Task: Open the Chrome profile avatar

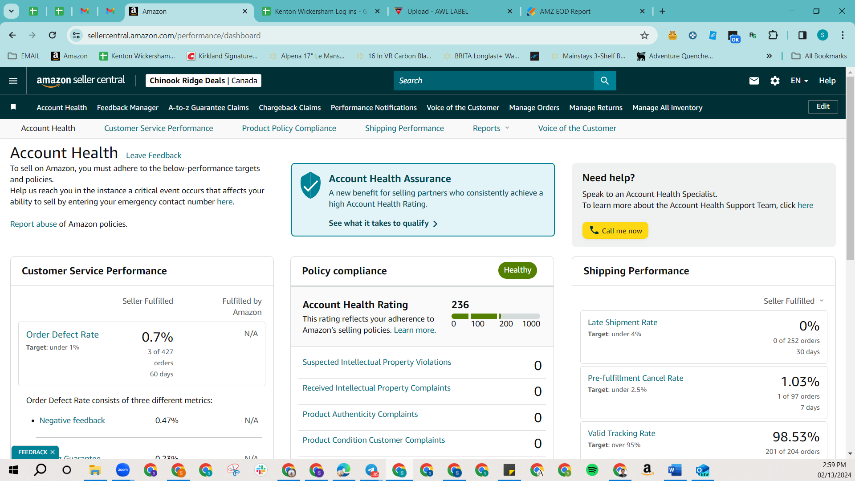Action: click(x=822, y=35)
